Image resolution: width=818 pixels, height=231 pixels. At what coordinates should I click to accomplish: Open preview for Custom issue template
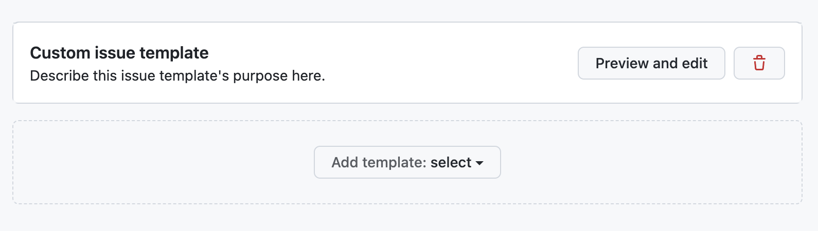(651, 63)
